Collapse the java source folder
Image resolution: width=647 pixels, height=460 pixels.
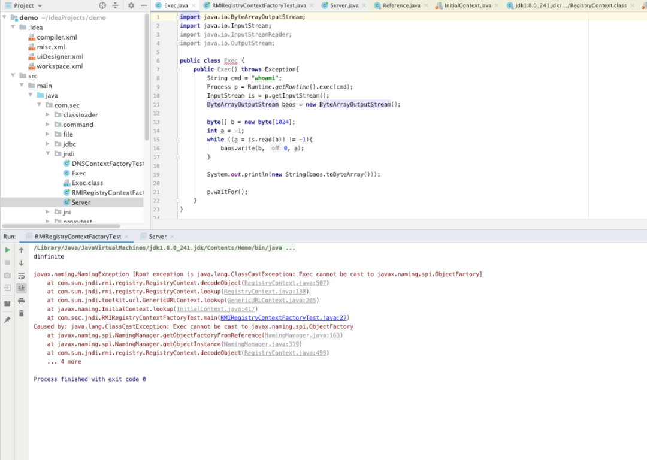pyautogui.click(x=31, y=95)
